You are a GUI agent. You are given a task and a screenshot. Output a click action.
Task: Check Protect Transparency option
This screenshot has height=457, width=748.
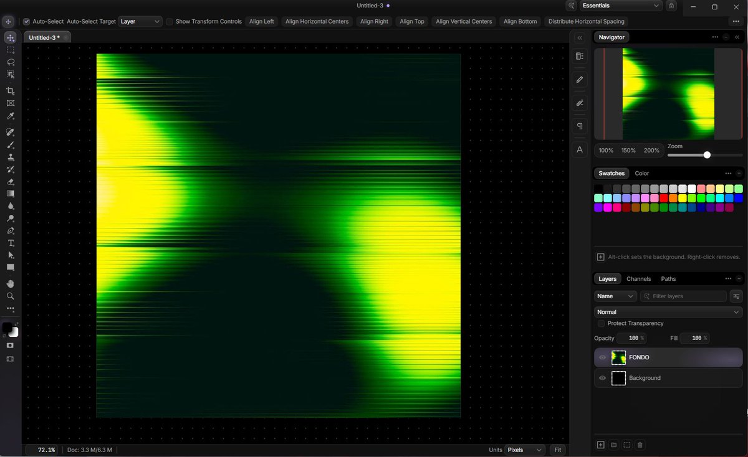click(602, 323)
